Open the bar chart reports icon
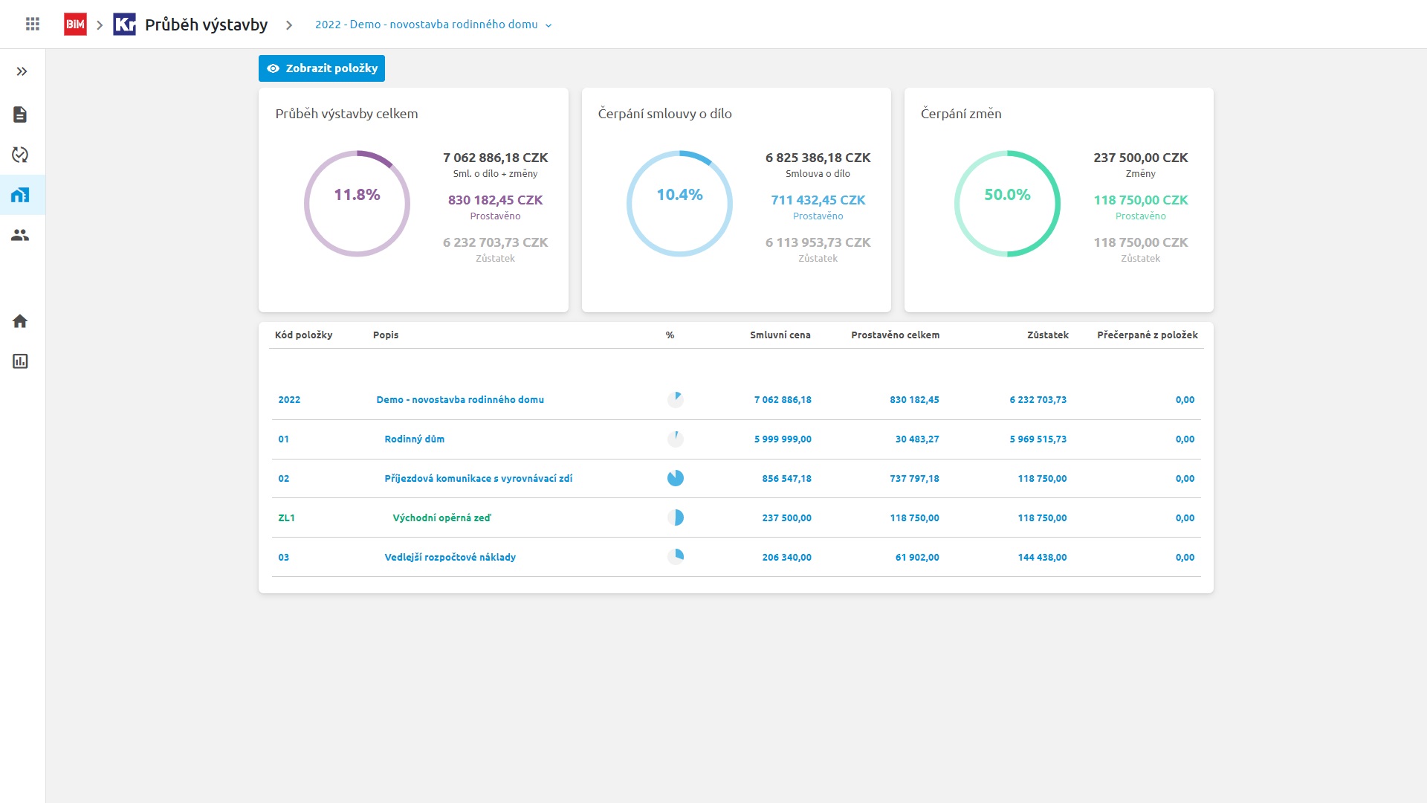The height and width of the screenshot is (803, 1427). 20,361
